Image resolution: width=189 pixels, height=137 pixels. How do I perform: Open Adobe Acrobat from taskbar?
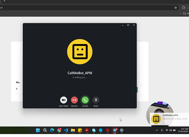pyautogui.click(x=87, y=130)
